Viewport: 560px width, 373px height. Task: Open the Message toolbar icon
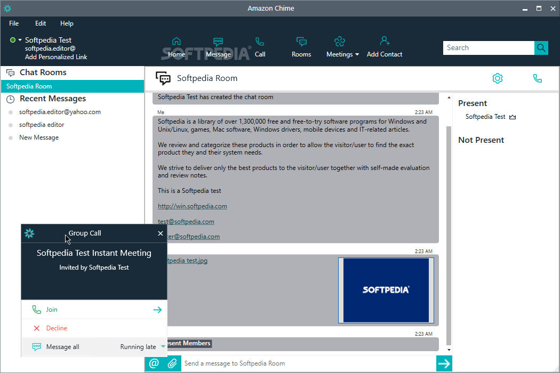(218, 42)
